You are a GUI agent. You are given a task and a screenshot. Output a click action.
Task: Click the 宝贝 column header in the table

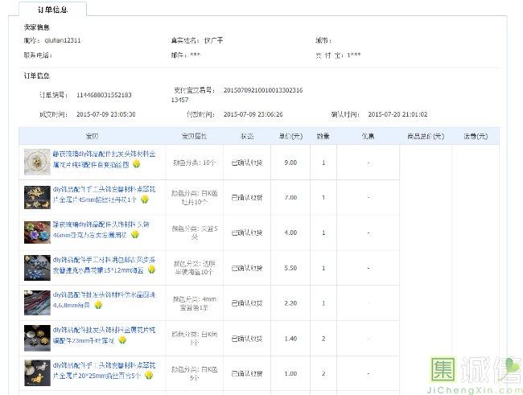pos(91,136)
